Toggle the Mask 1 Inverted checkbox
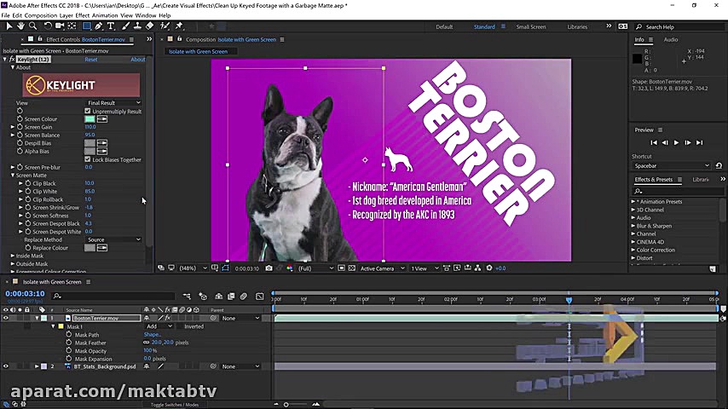Image resolution: width=728 pixels, height=409 pixels. 180,326
